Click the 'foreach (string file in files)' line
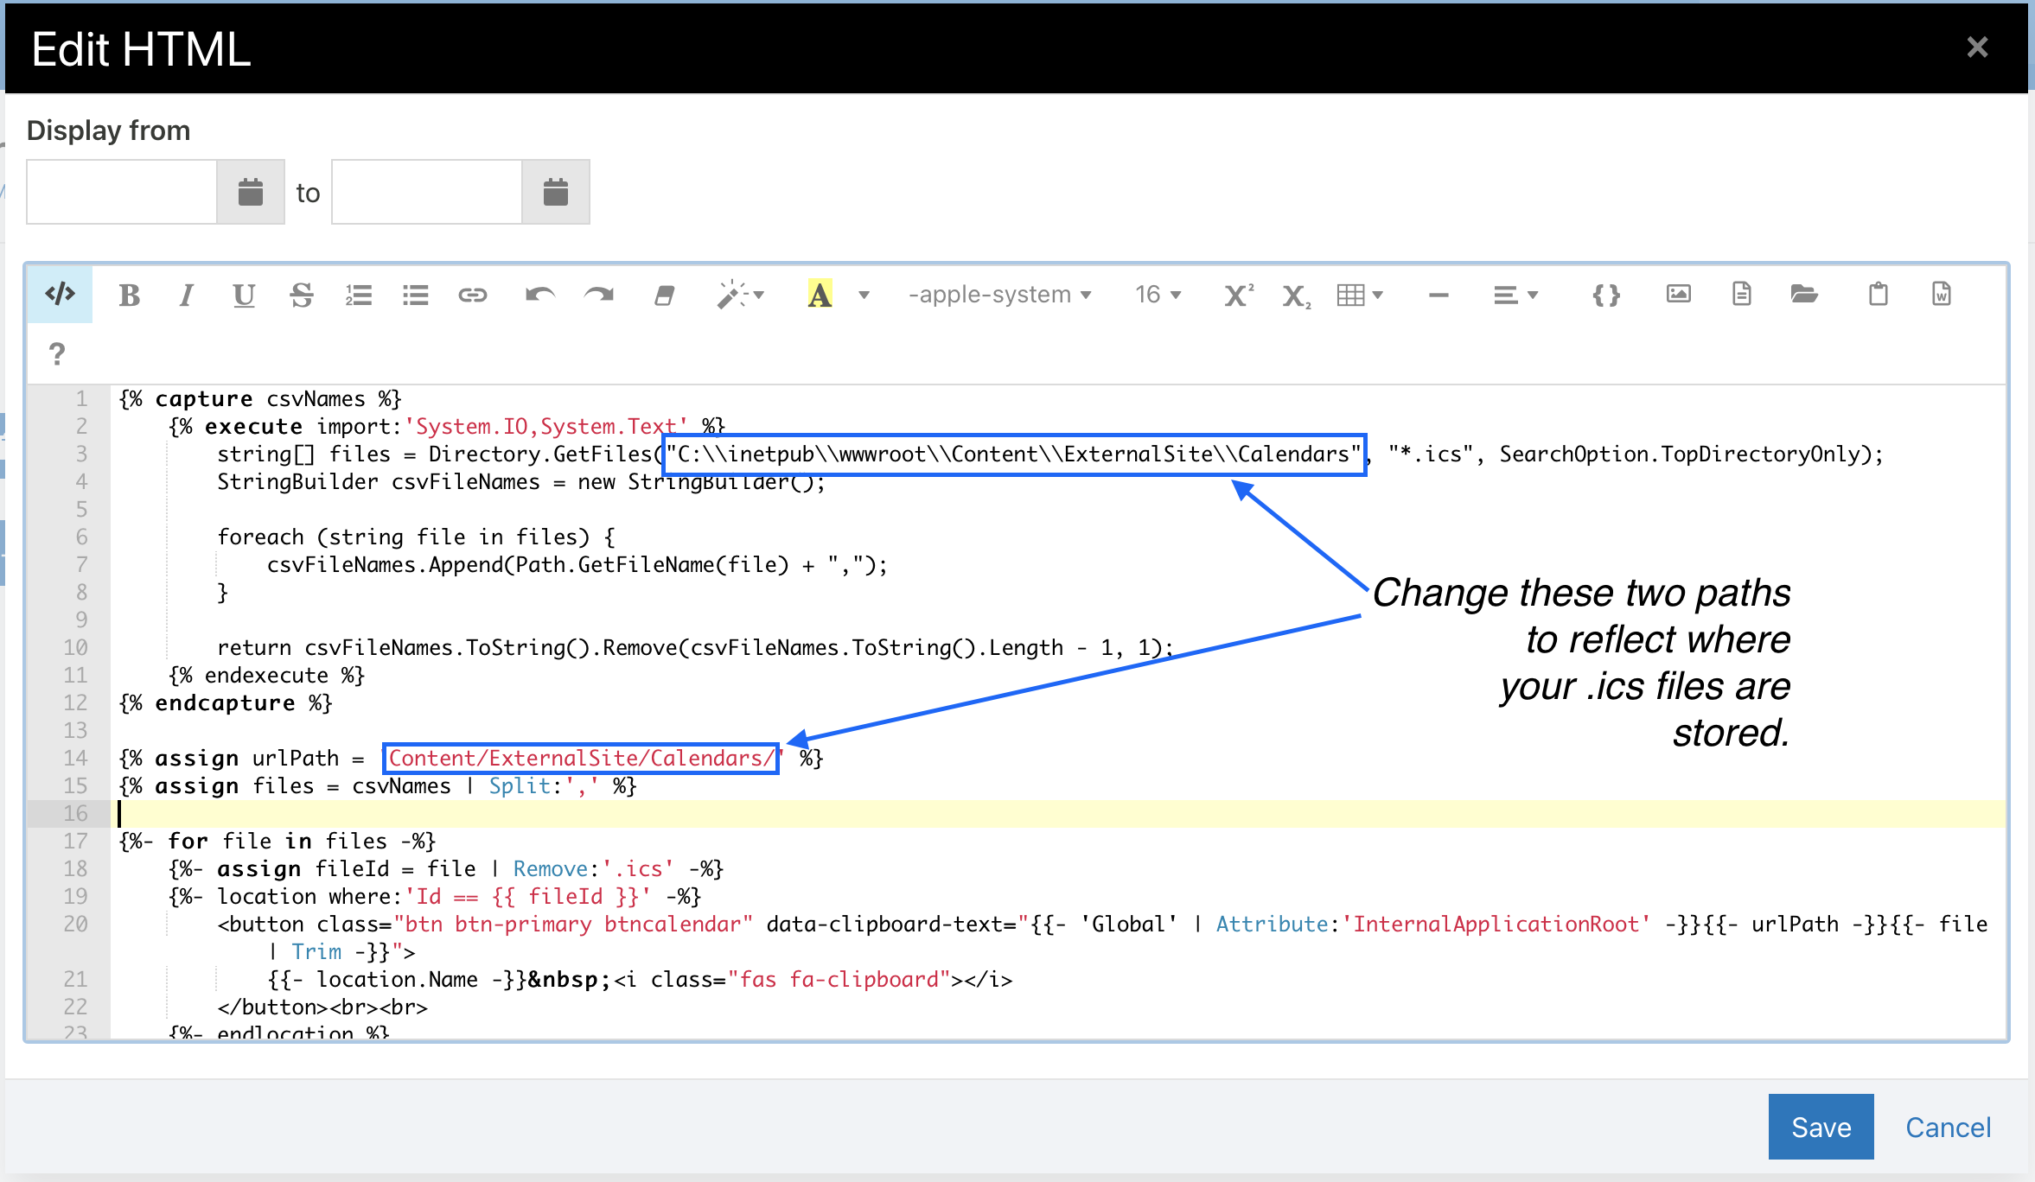This screenshot has height=1182, width=2035. pos(416,537)
